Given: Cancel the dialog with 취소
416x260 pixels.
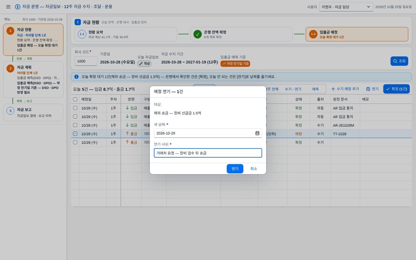Looking at the screenshot, I should (254, 169).
